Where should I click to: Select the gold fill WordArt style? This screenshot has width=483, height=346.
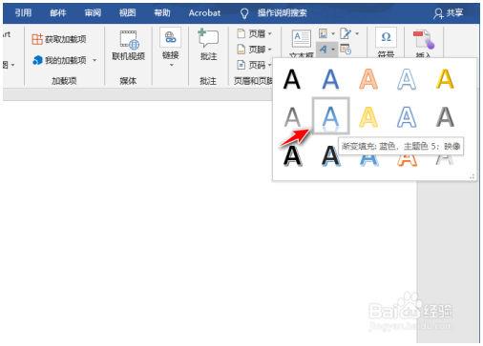(x=445, y=79)
